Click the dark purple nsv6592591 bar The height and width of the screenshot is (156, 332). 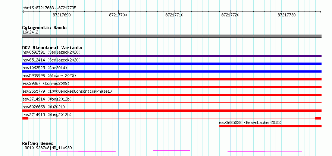point(172,56)
